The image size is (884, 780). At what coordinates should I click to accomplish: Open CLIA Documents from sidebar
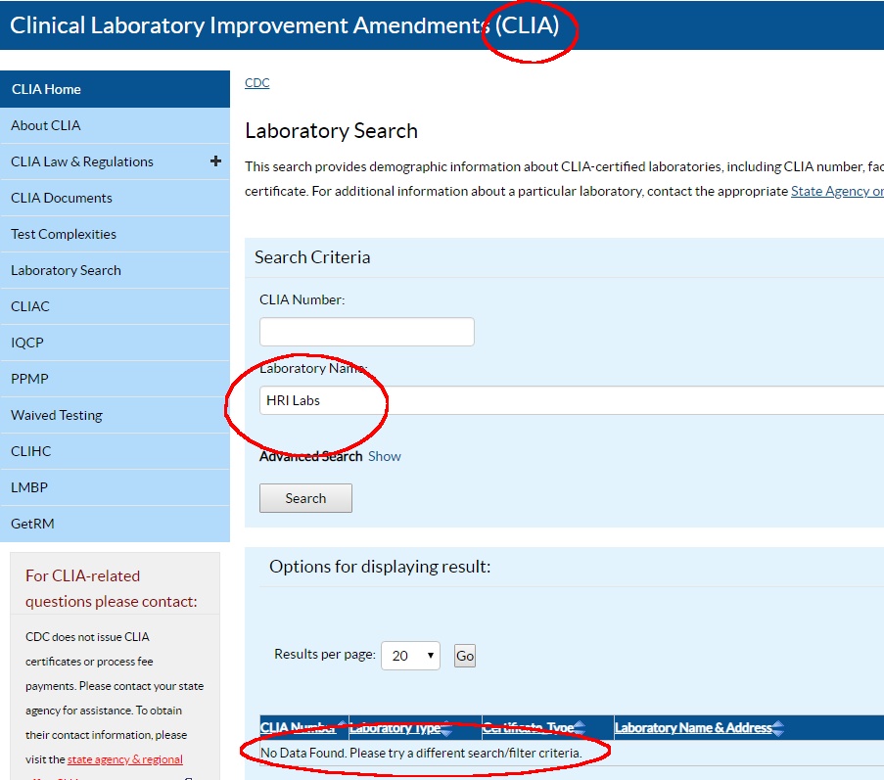tap(62, 198)
